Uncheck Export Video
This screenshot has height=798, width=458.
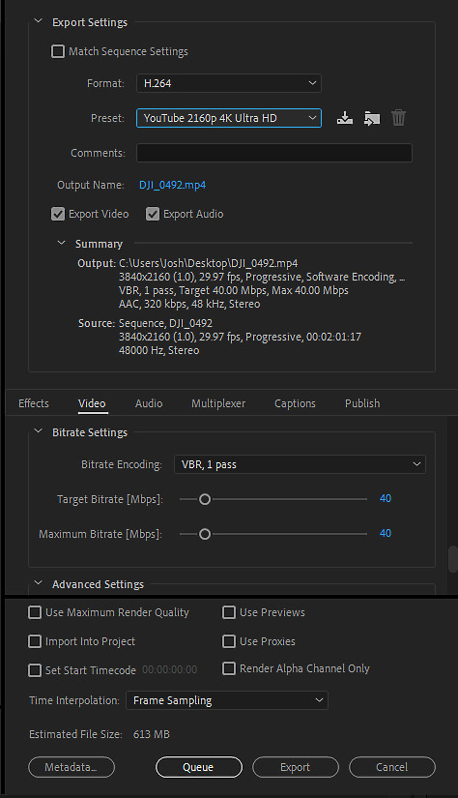[x=58, y=214]
